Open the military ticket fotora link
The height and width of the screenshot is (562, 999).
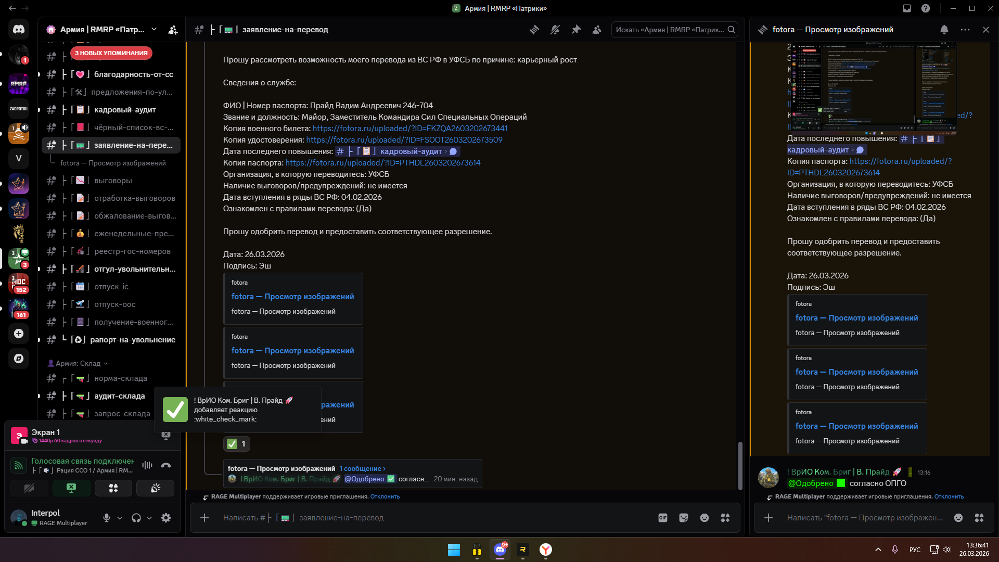410,129
